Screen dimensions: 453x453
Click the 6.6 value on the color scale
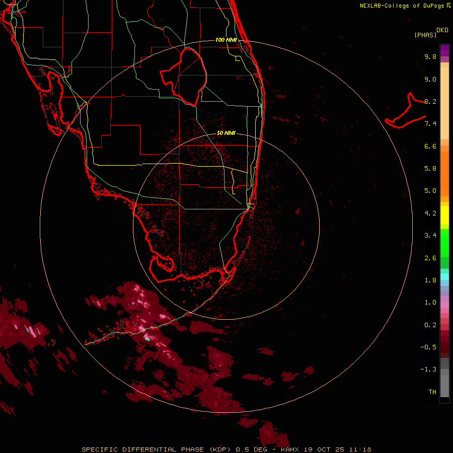[430, 146]
